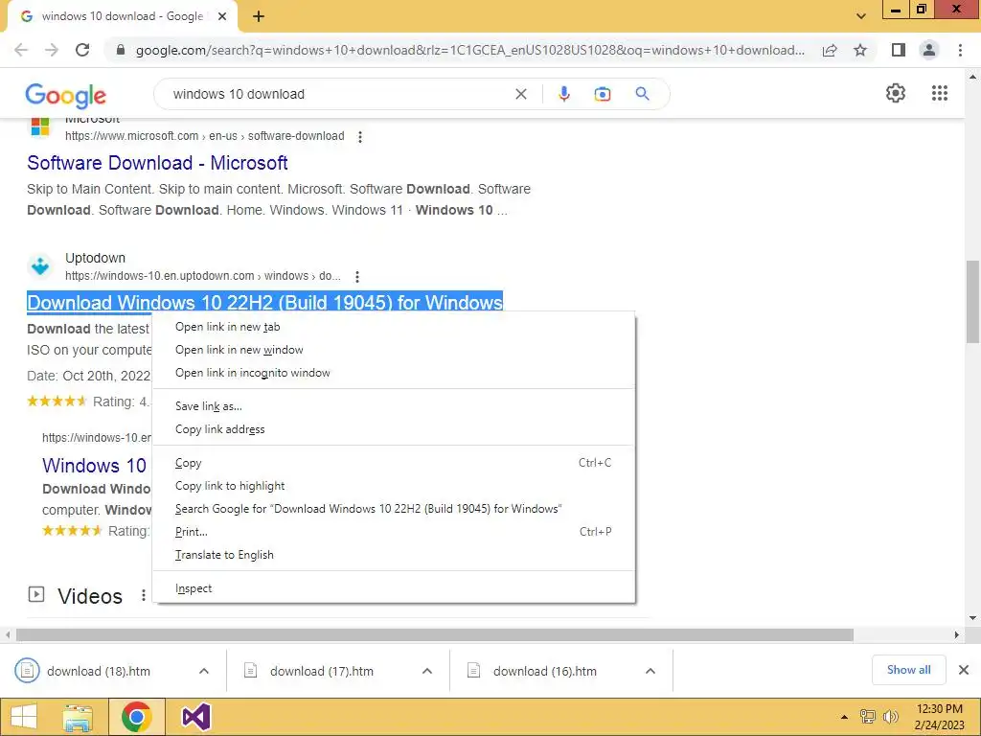Click the Uptodown site favicon
This screenshot has height=736, width=981.
click(x=40, y=266)
